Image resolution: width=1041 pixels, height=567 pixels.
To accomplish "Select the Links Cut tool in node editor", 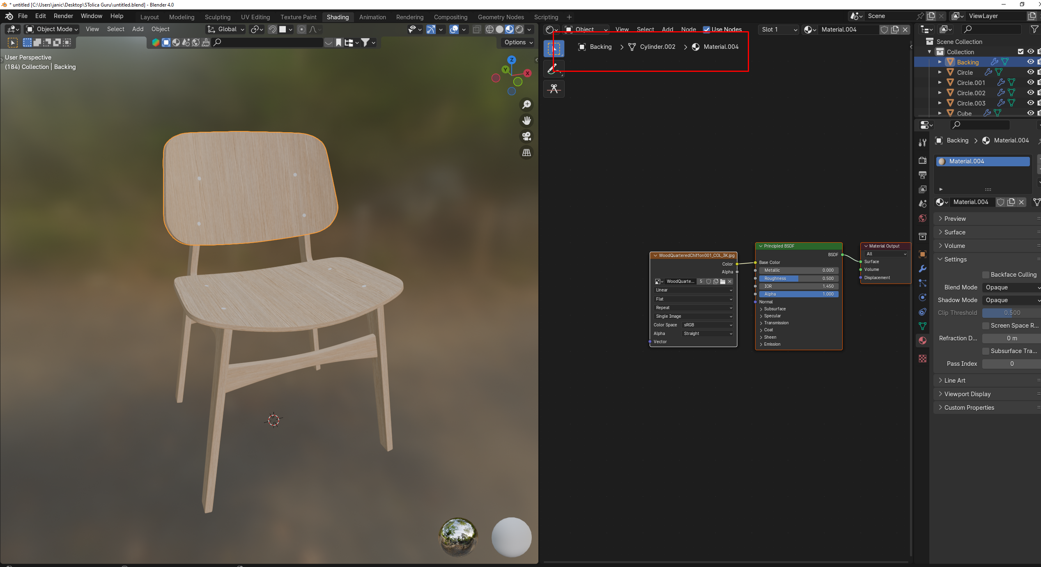I will click(x=554, y=89).
